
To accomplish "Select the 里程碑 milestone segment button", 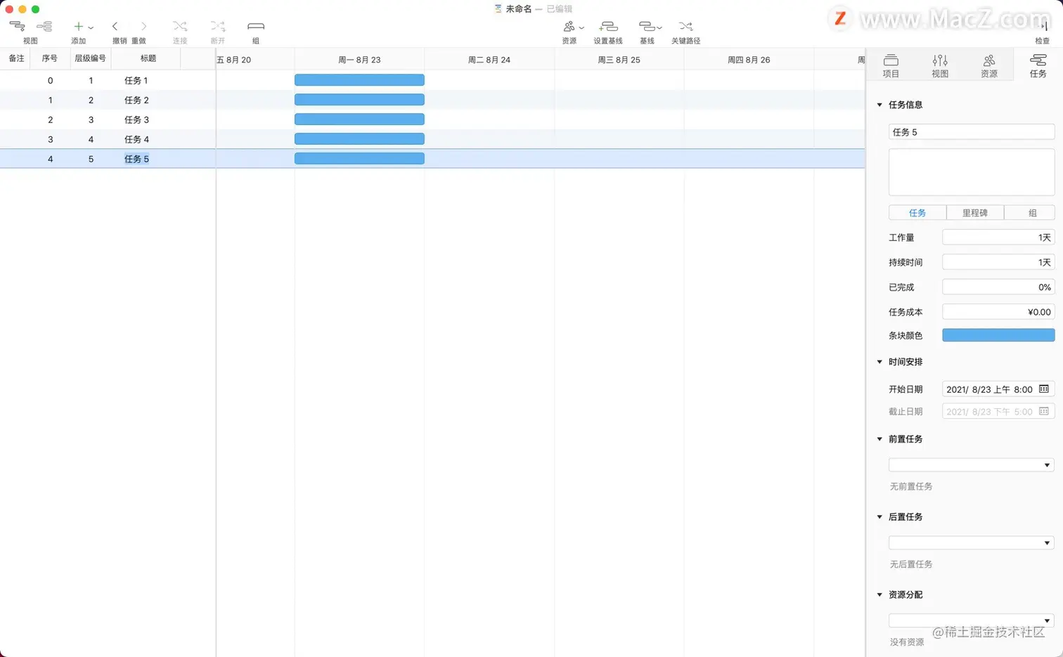I will click(x=975, y=213).
